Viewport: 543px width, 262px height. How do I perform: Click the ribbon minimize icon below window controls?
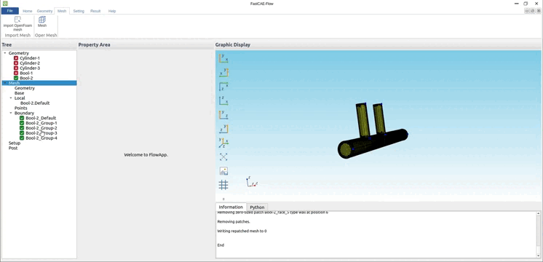coord(527,11)
